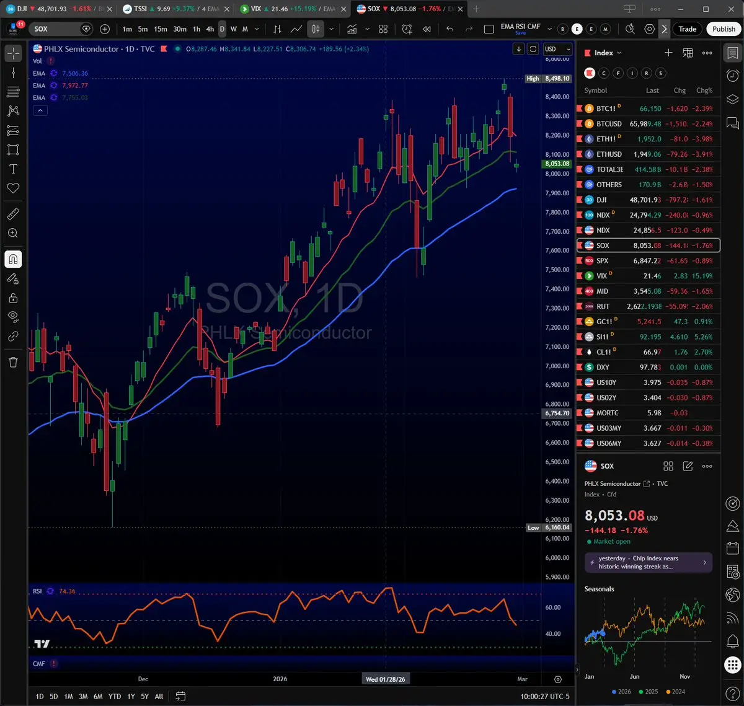Open the timeframe dropdown arrow after M
This screenshot has width=744, height=706.
tap(257, 29)
